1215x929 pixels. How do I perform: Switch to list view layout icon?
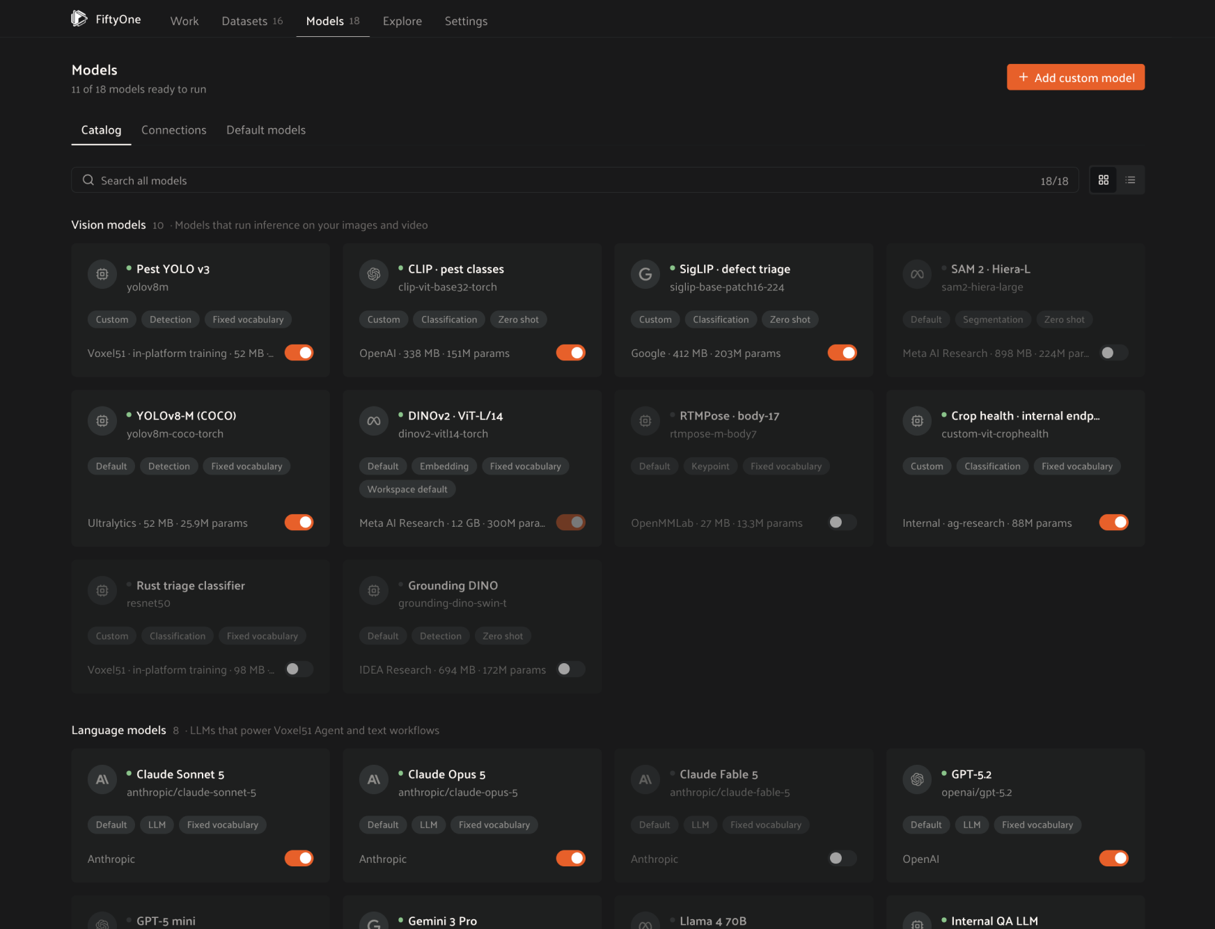pyautogui.click(x=1130, y=180)
